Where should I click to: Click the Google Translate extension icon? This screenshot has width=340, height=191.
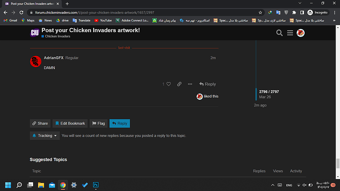pos(278,13)
